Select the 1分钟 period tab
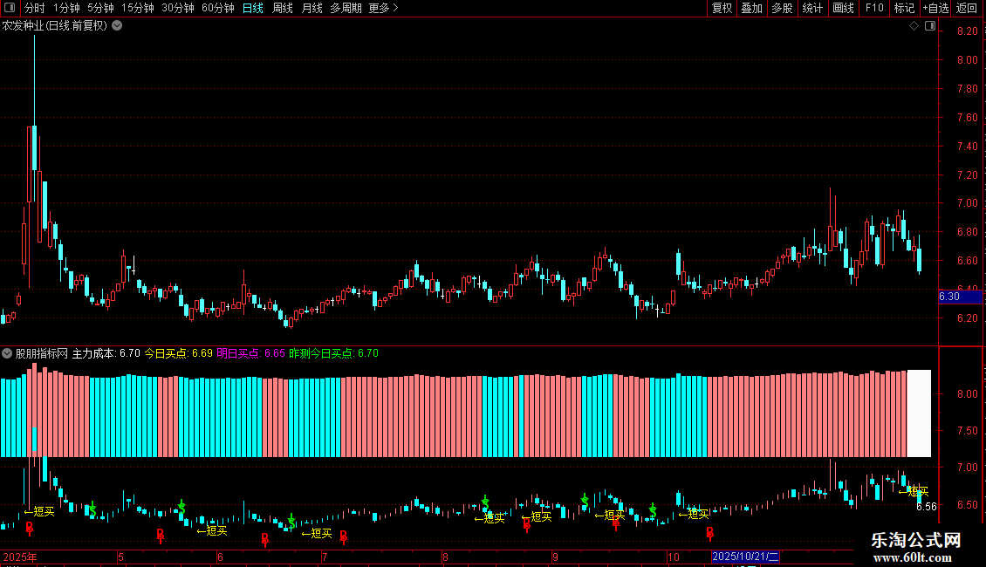986x567 pixels. click(66, 8)
